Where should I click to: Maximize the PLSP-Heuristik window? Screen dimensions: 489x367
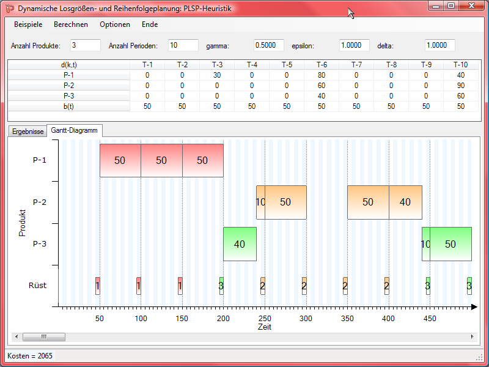click(x=451, y=6)
